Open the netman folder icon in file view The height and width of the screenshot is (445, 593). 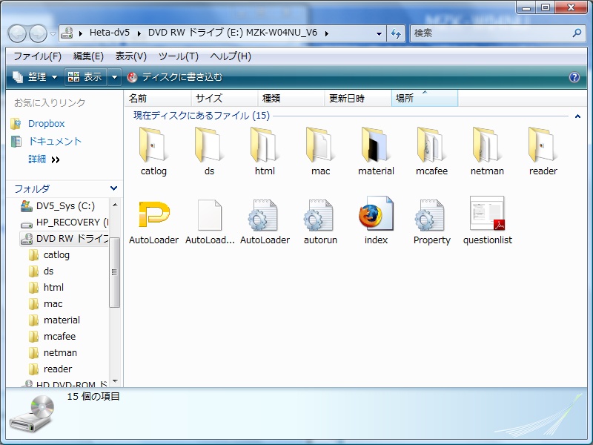click(487, 145)
